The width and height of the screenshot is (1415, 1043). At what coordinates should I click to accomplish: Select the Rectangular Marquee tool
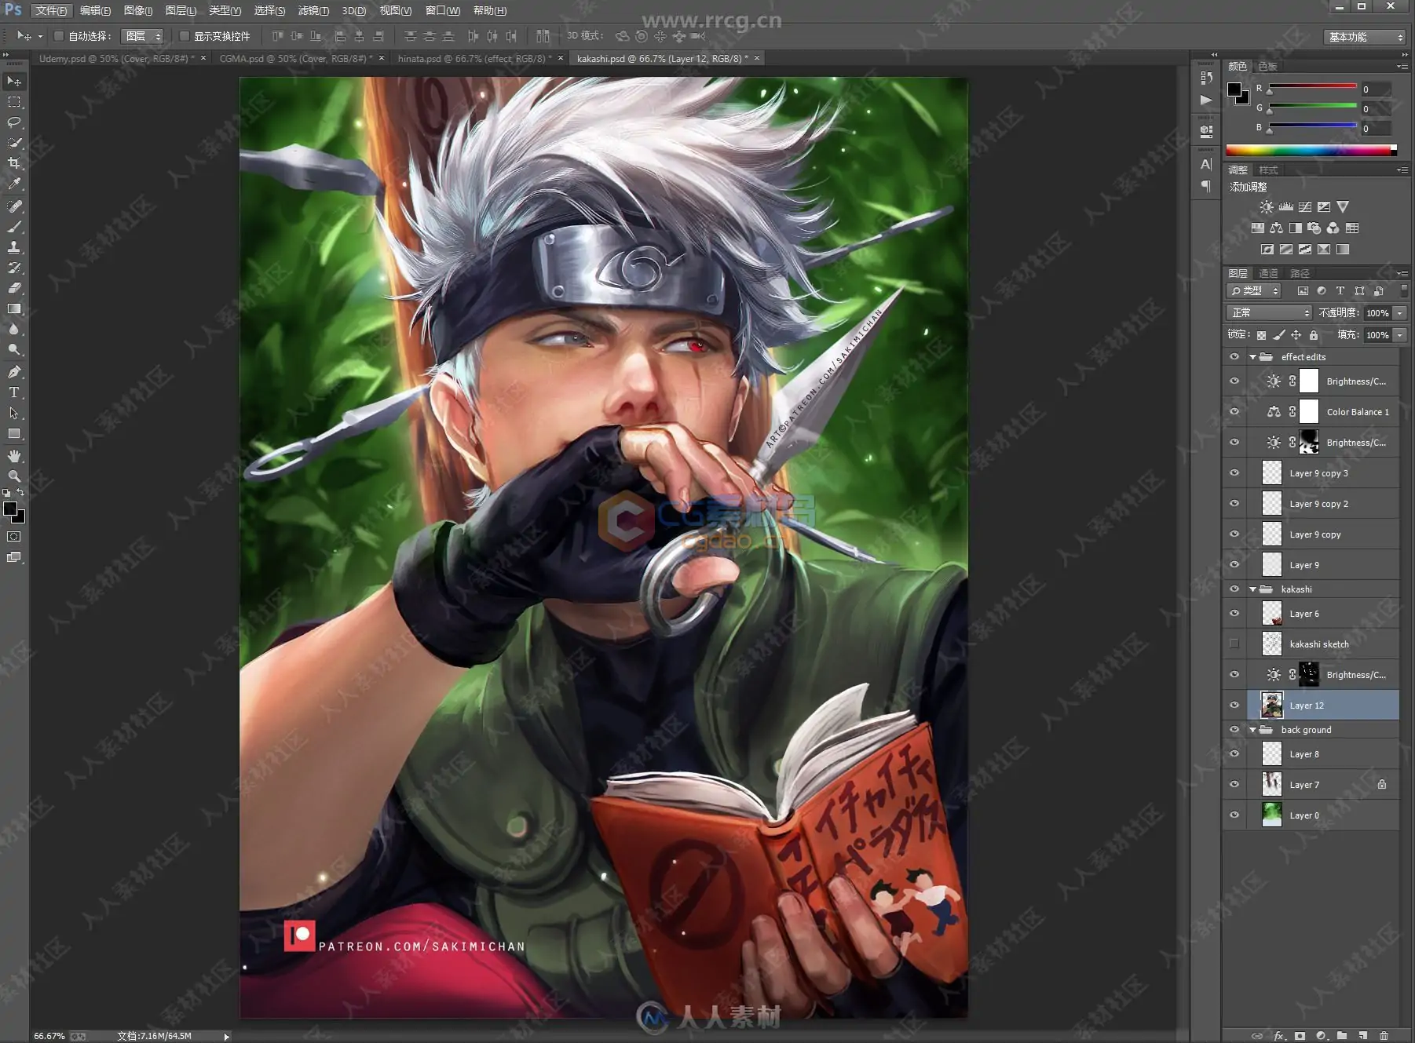(x=14, y=102)
